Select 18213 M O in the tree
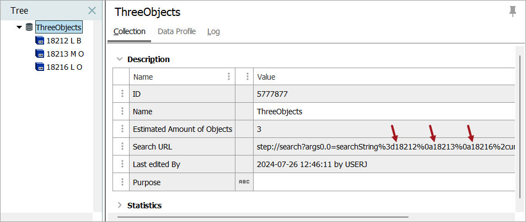The image size is (526, 222). pyautogui.click(x=65, y=54)
